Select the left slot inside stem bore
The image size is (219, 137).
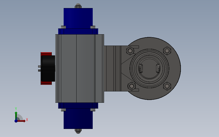pos(141,68)
